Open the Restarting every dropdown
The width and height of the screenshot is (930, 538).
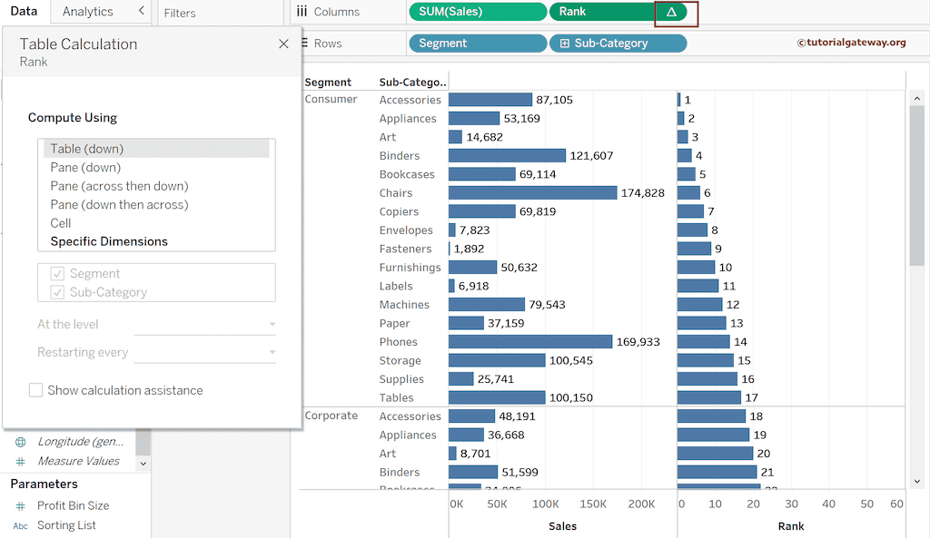(x=205, y=352)
